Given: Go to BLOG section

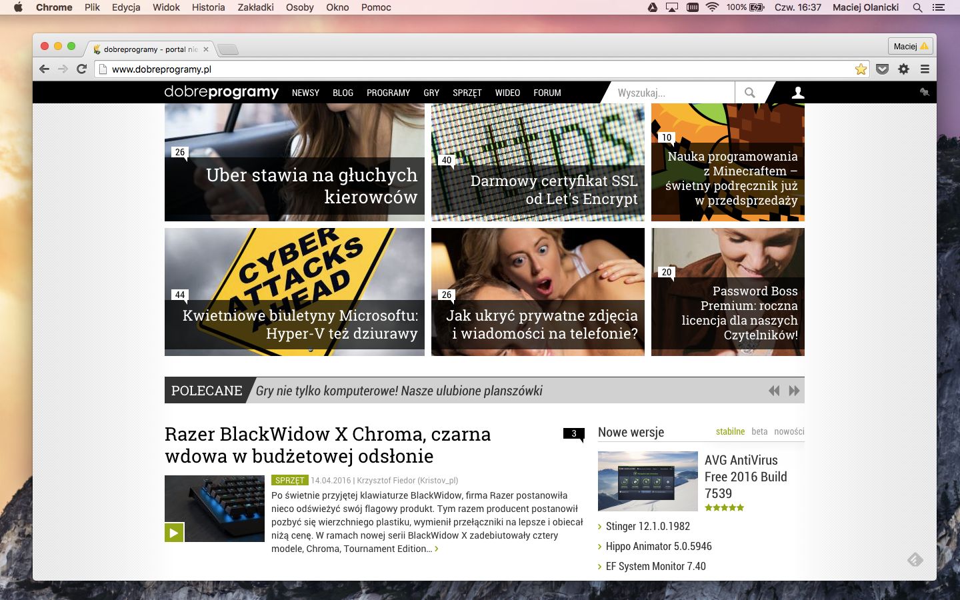Looking at the screenshot, I should [x=343, y=93].
